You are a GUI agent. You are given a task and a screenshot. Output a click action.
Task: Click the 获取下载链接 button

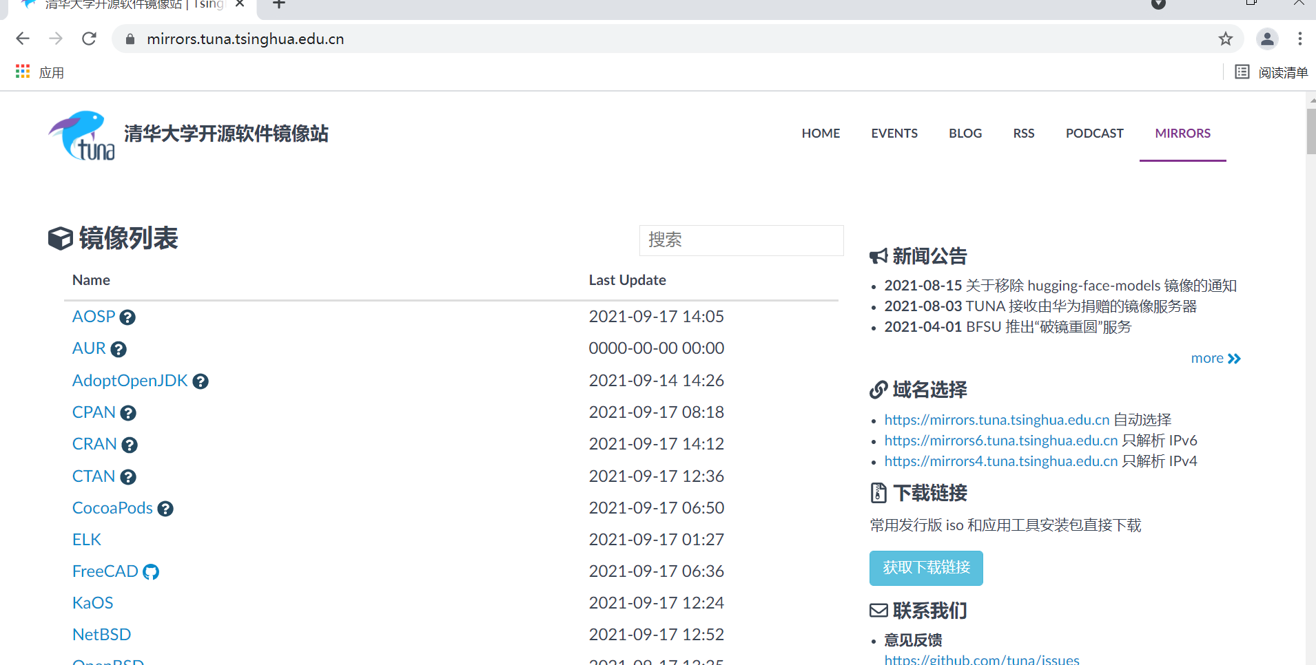926,568
